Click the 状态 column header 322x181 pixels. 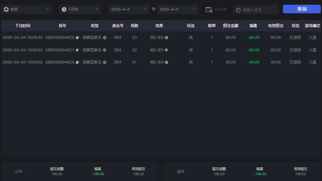pos(295,26)
